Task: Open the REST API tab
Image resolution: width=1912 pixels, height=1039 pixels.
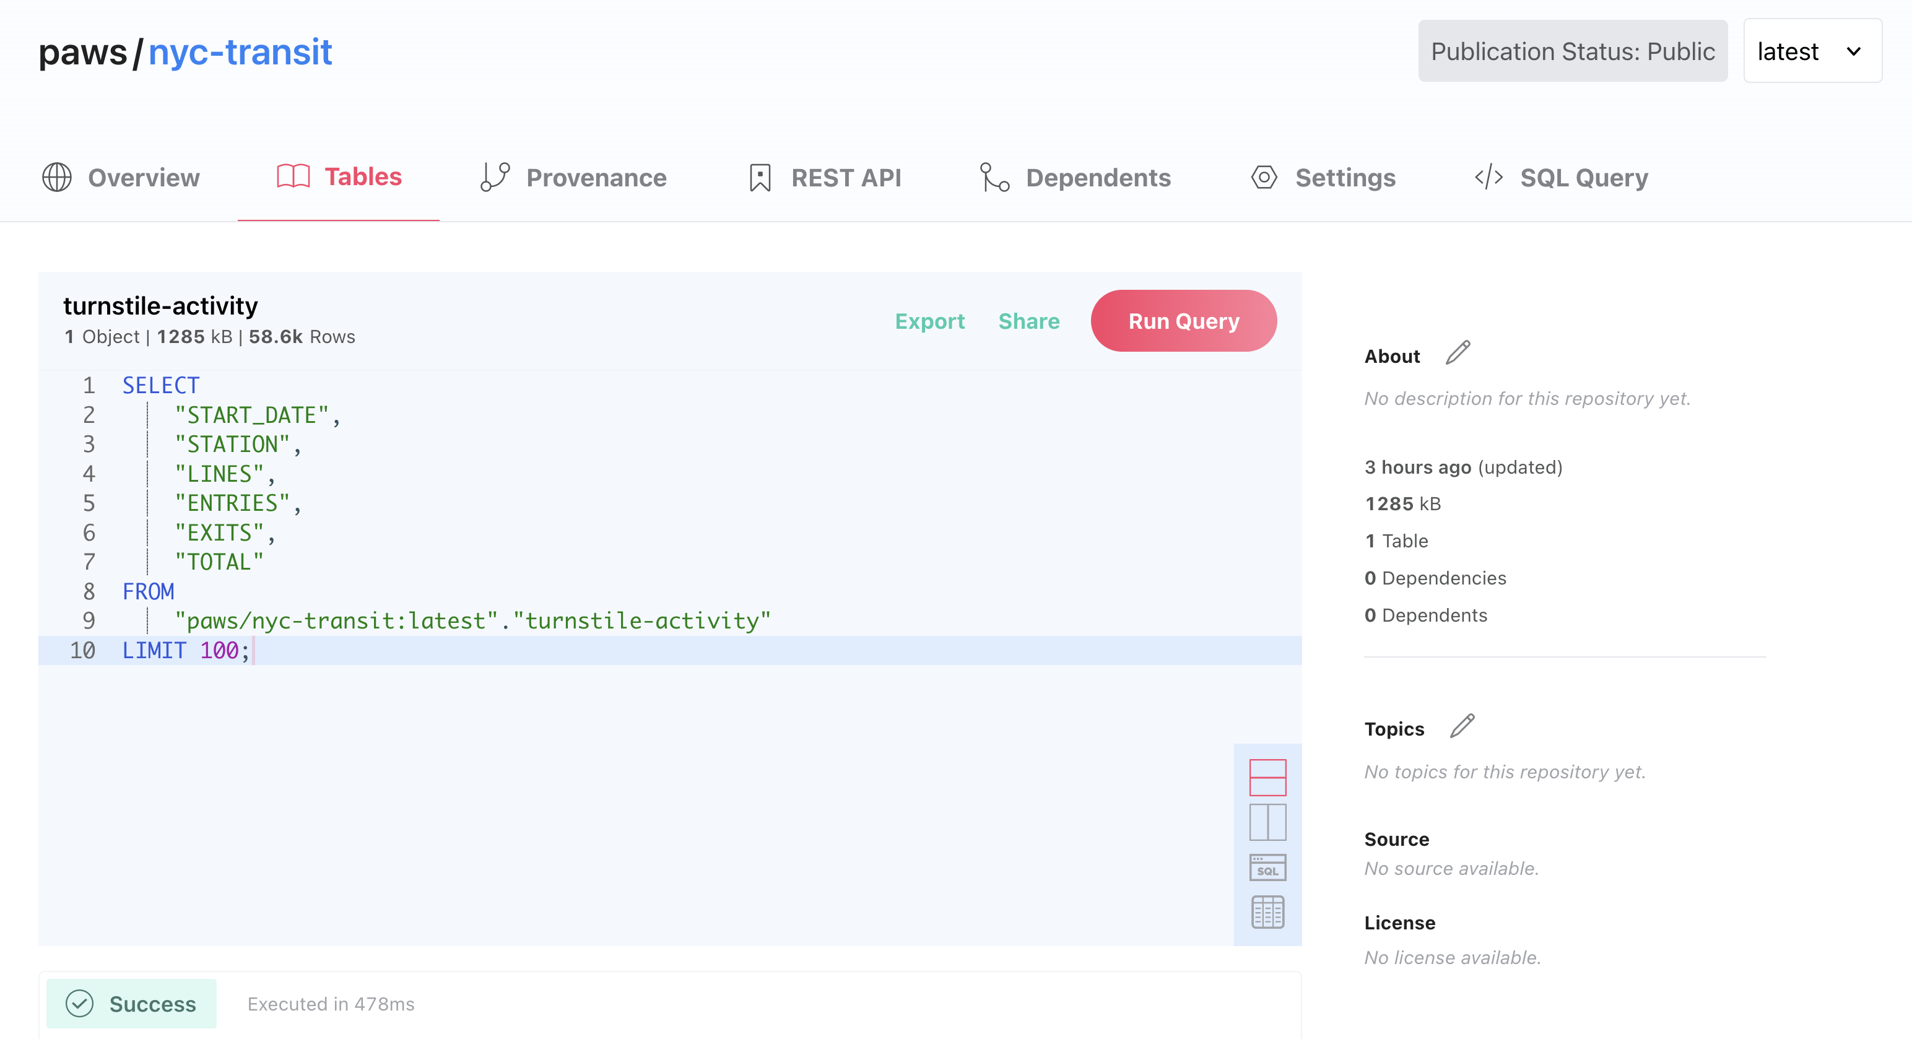Action: 825,177
